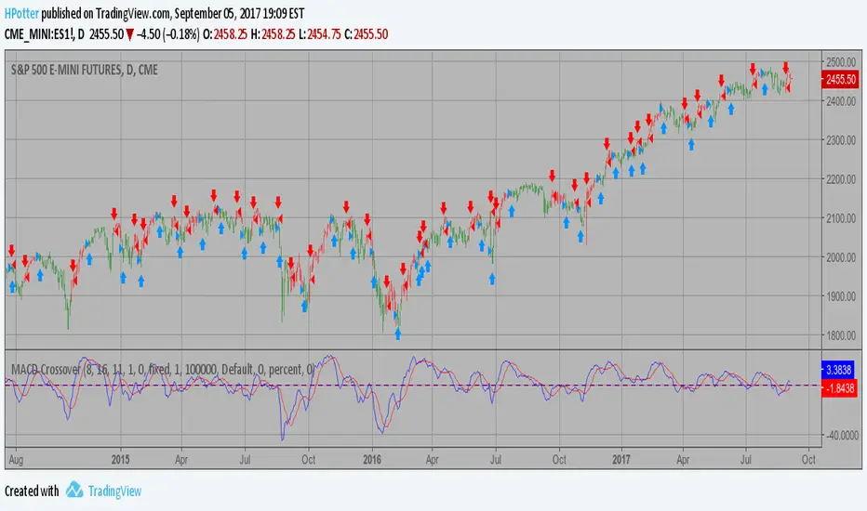
Task: Click the 2015 year label on time axis
Action: coord(120,460)
